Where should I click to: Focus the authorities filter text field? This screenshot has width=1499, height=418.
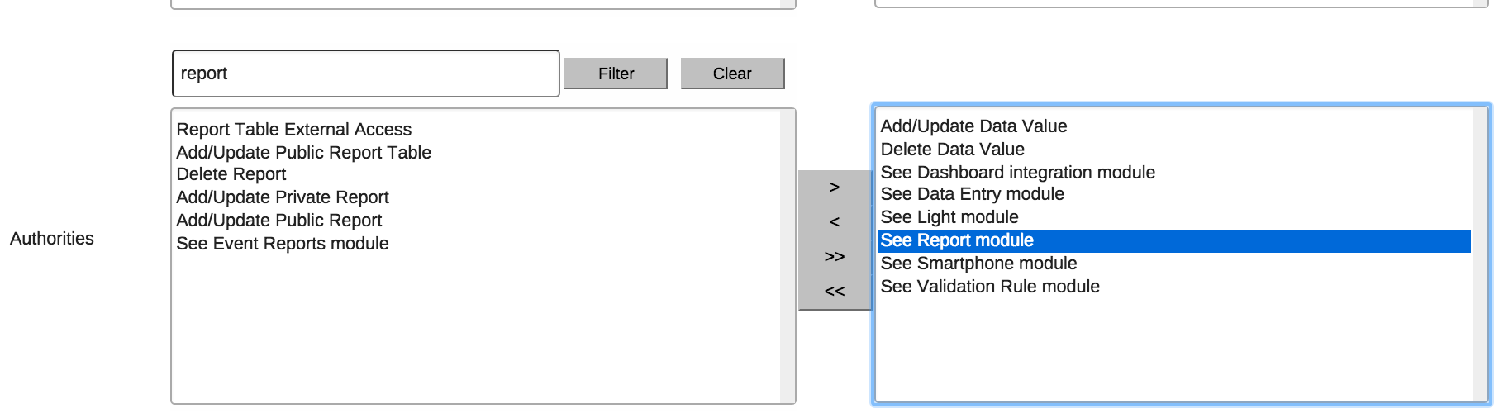click(x=365, y=74)
